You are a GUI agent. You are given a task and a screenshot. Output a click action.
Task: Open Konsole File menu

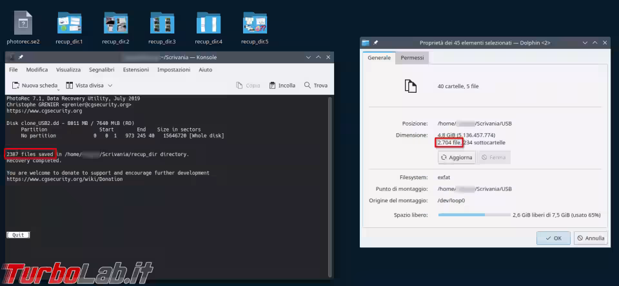[14, 70]
